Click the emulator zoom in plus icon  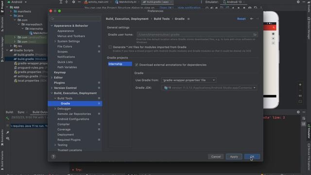[x=300, y=85]
